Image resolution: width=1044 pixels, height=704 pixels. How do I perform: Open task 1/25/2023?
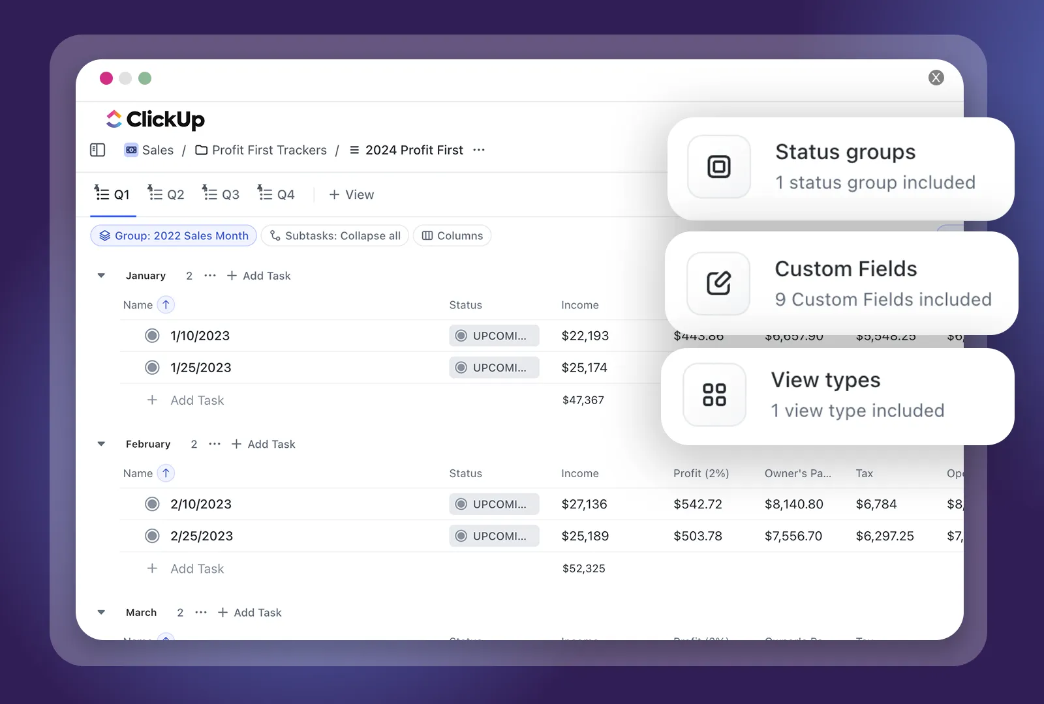pos(201,368)
